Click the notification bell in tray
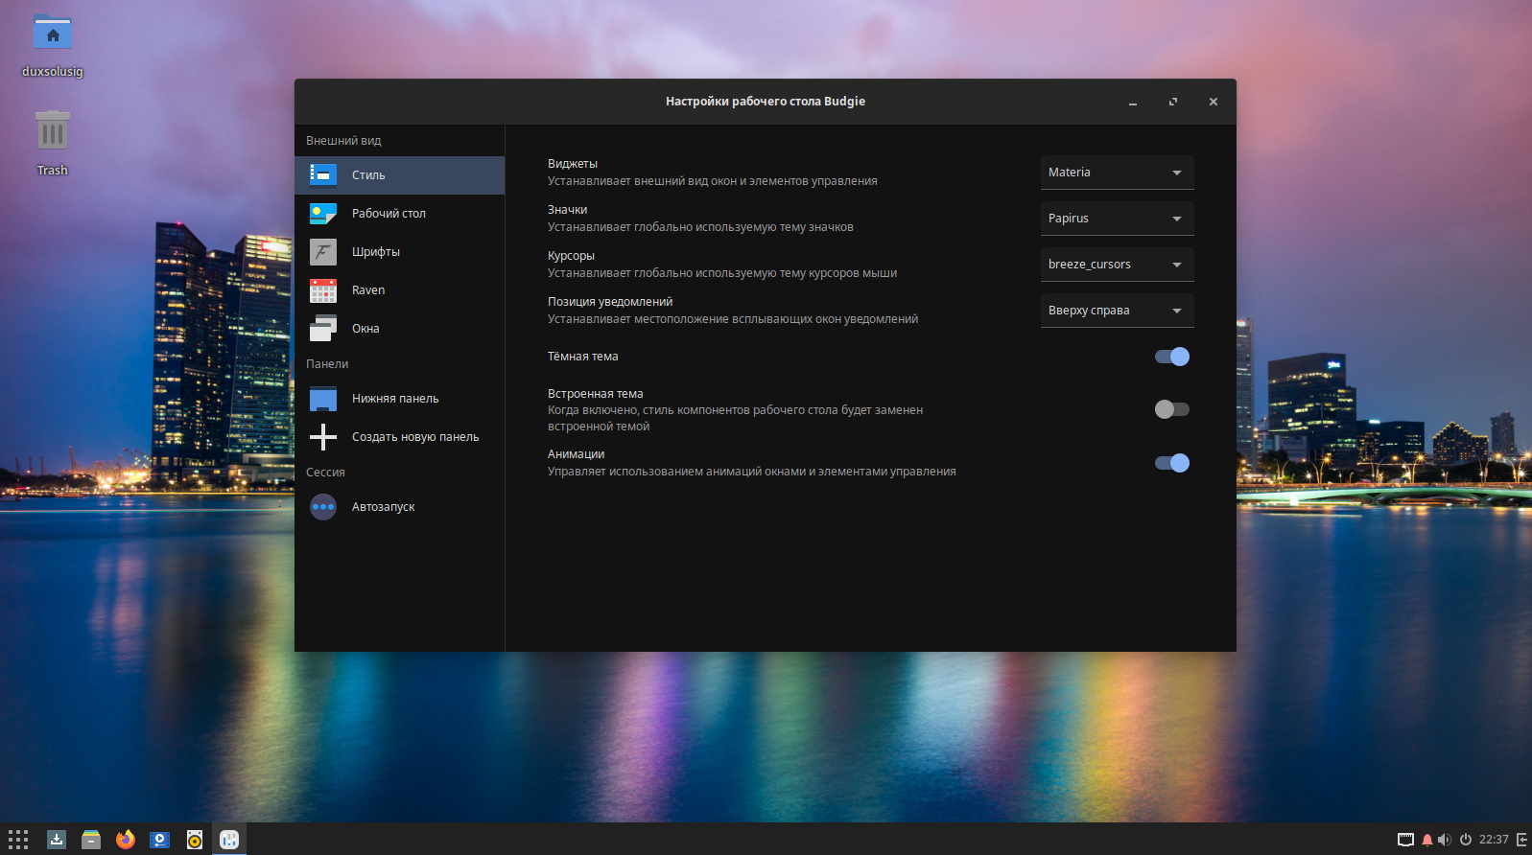Image resolution: width=1532 pixels, height=855 pixels. coord(1426,840)
